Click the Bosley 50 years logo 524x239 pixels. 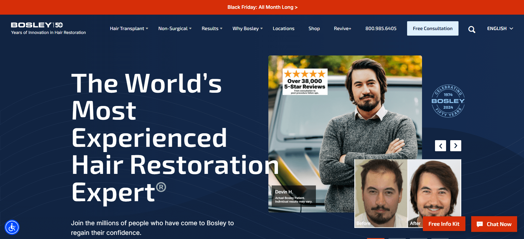click(x=37, y=25)
